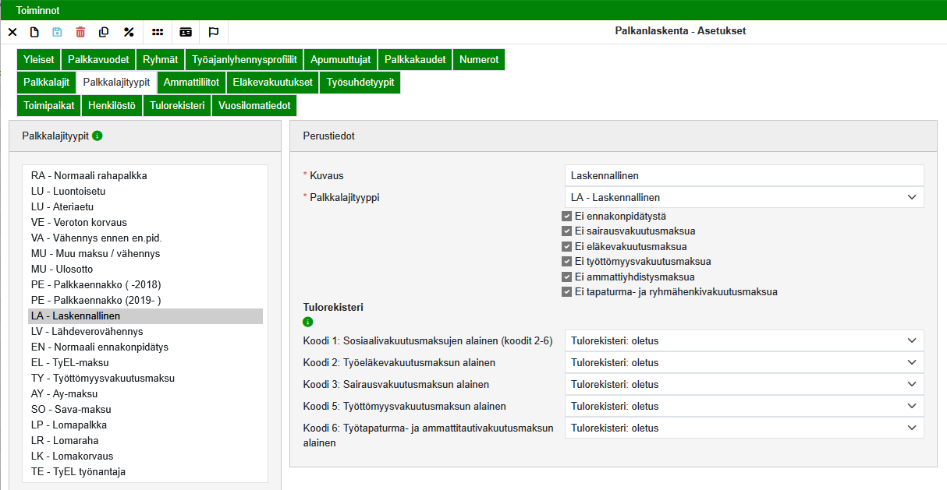Switch to the Tulorekisteri tab
The image size is (947, 490).
(x=177, y=106)
